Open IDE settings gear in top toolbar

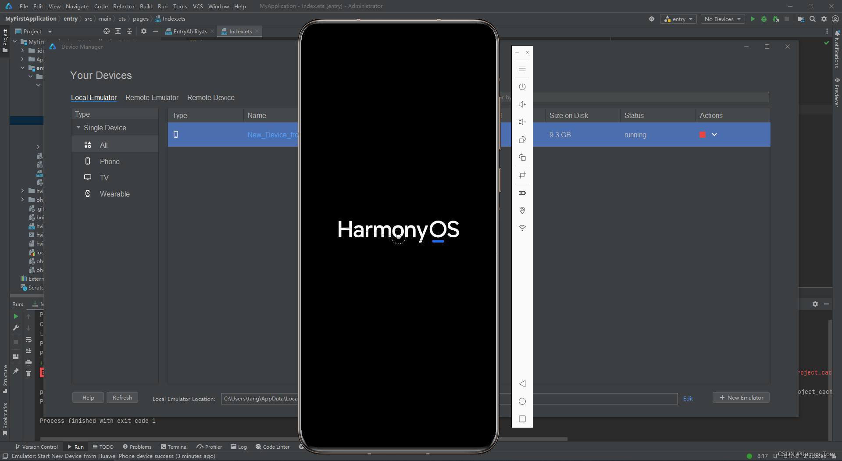[824, 19]
